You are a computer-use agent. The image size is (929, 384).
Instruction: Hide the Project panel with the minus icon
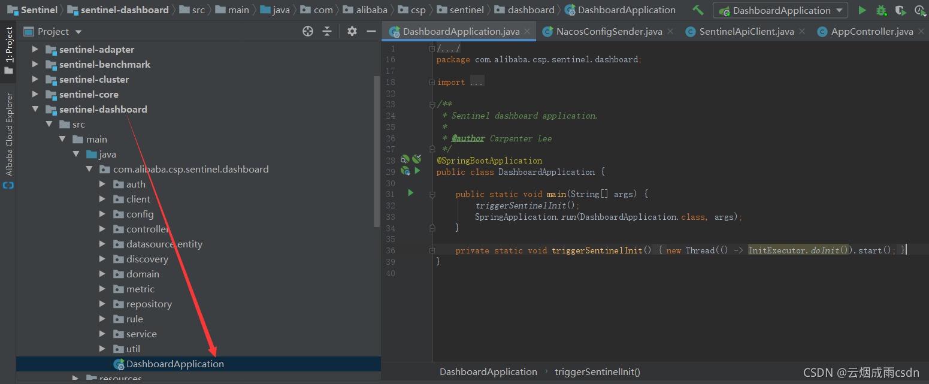(371, 31)
